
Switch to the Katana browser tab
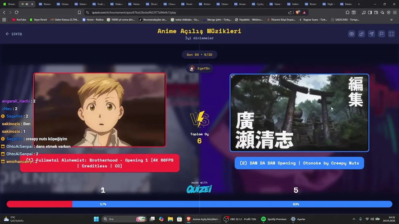pos(81,4)
